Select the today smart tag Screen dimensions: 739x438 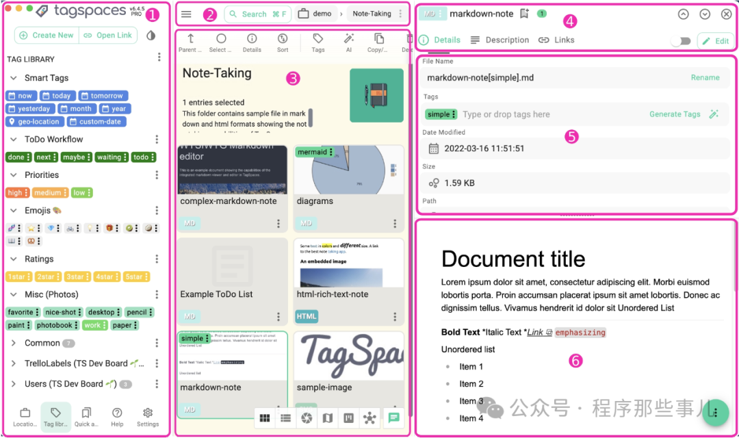57,96
